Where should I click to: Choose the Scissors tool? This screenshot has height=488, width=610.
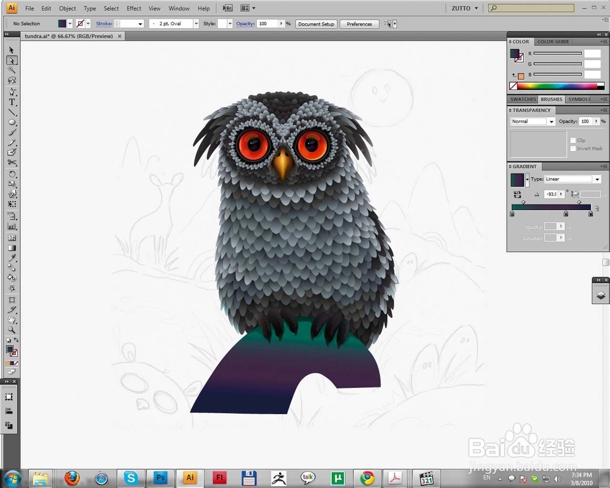click(12, 163)
